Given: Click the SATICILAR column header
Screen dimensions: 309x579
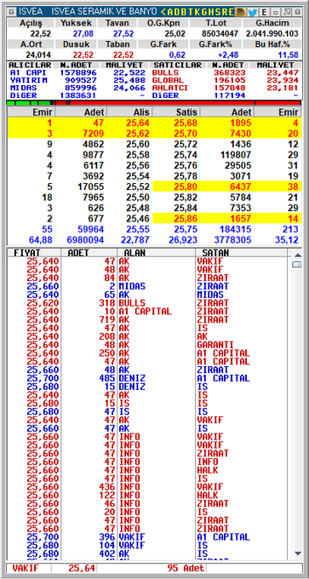Looking at the screenshot, I should coord(177,65).
